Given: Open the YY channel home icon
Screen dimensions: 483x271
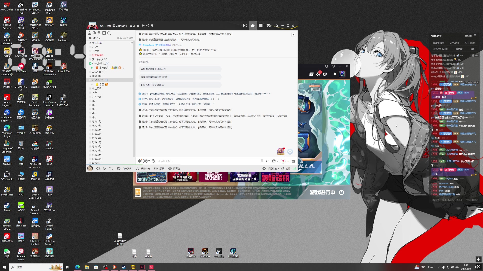Looking at the screenshot, I should (253, 26).
